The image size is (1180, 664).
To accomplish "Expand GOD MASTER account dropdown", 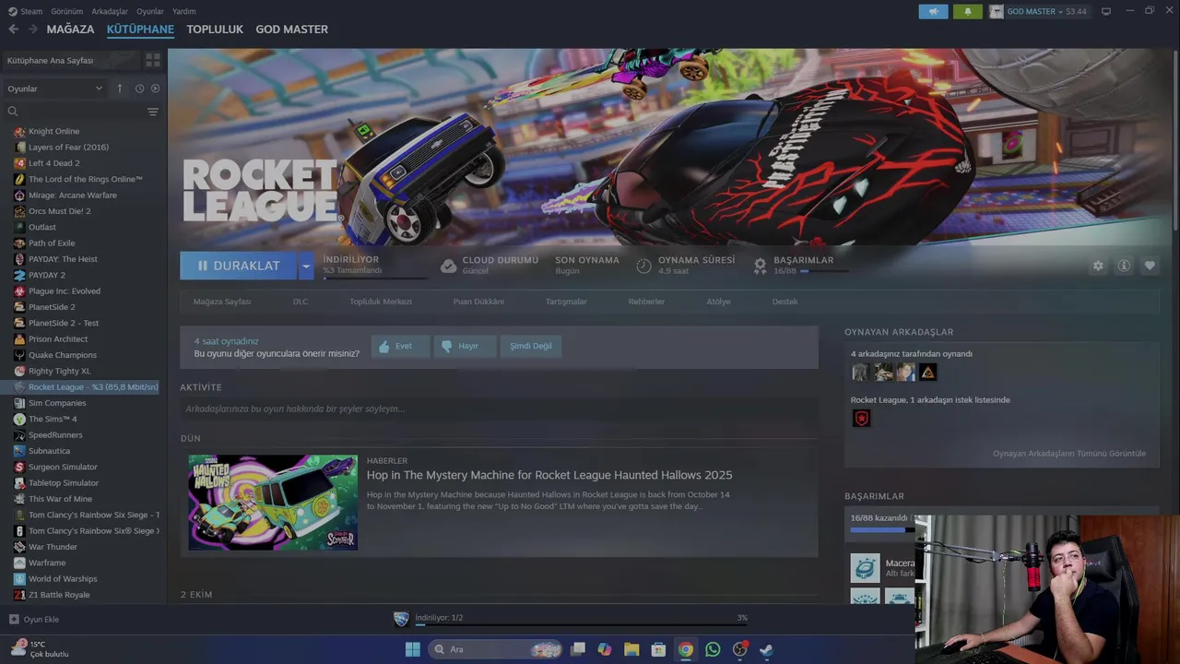I will tap(1038, 11).
